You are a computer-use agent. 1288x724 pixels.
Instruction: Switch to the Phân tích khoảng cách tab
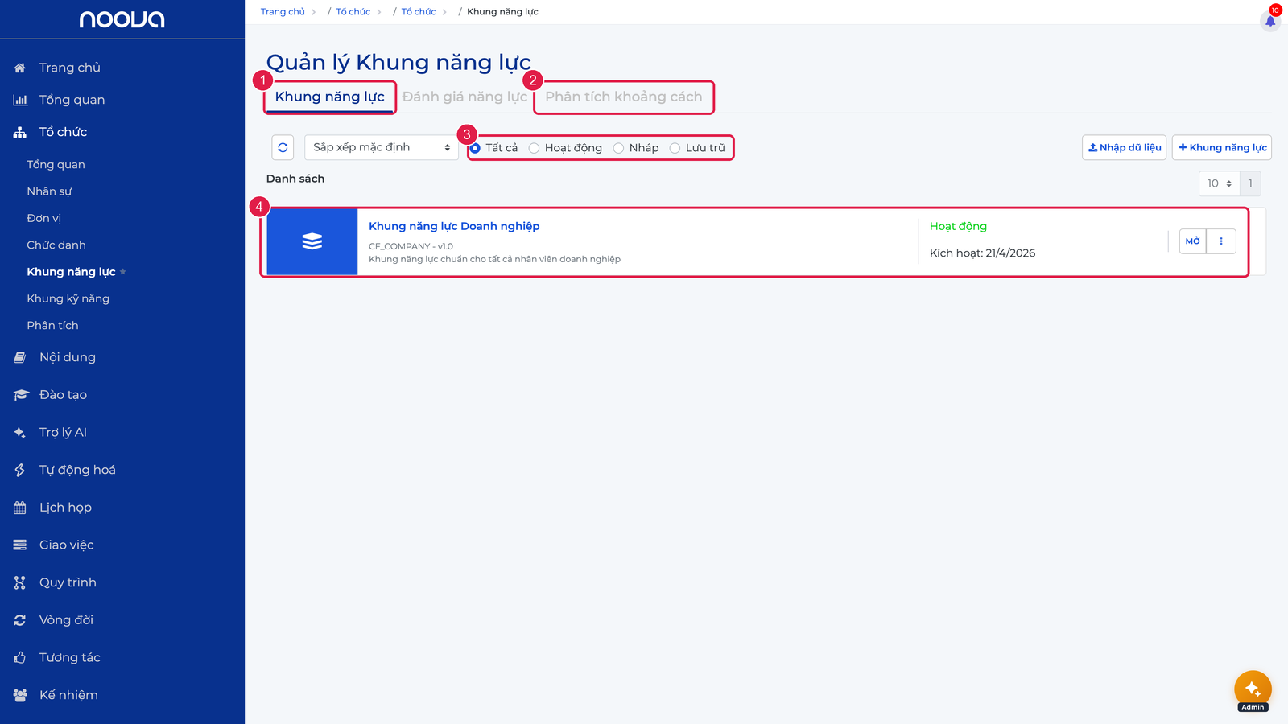tap(624, 97)
